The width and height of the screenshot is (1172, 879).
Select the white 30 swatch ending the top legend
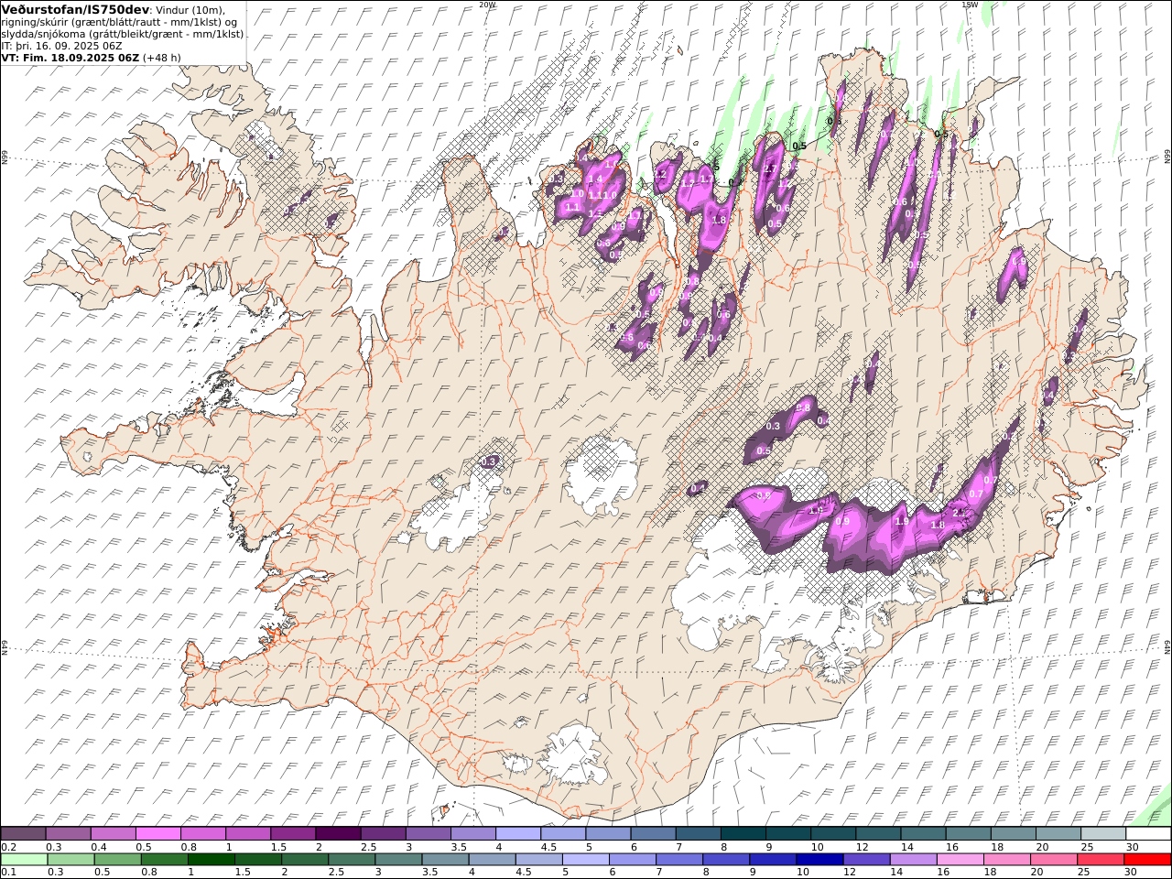(x=1148, y=834)
